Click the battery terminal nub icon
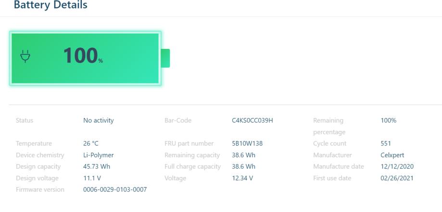 tap(165, 58)
